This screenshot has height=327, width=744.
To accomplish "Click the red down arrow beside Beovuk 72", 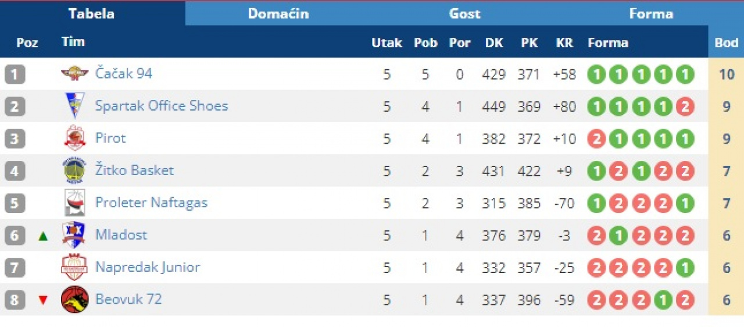I will 42,300.
